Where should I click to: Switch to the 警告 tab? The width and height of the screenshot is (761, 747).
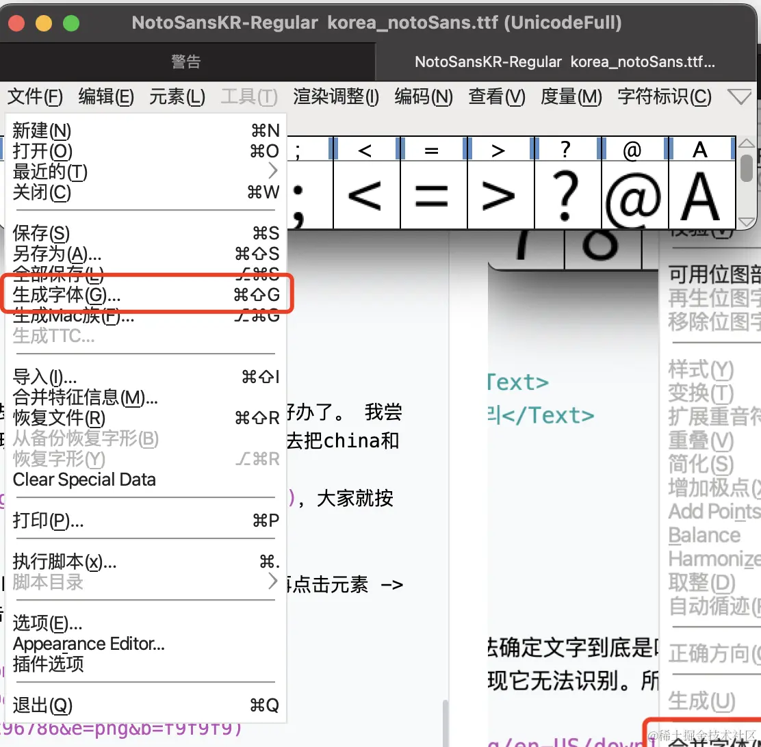(186, 62)
